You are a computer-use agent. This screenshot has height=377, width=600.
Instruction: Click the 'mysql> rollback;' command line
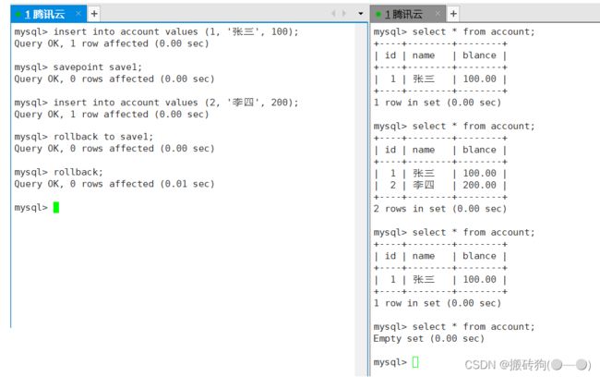[58, 172]
